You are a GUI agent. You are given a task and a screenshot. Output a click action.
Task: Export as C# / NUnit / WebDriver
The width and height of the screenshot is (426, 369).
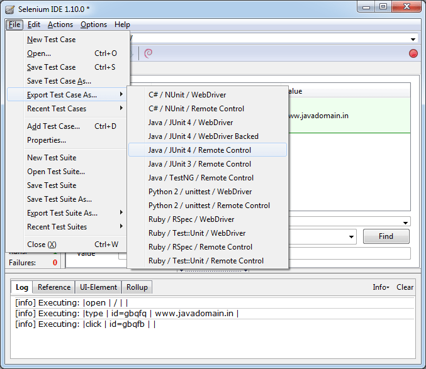[x=208, y=95]
